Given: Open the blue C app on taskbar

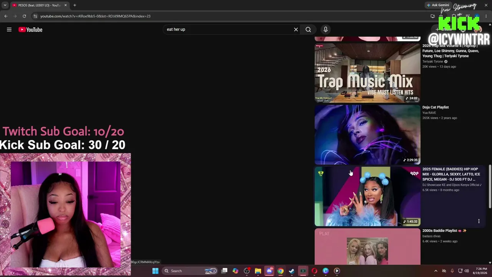Looking at the screenshot, I should 326,271.
